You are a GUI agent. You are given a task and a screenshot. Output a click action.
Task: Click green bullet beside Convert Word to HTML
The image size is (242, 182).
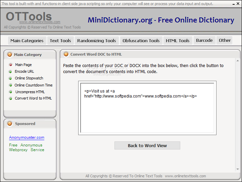[x=11, y=99]
